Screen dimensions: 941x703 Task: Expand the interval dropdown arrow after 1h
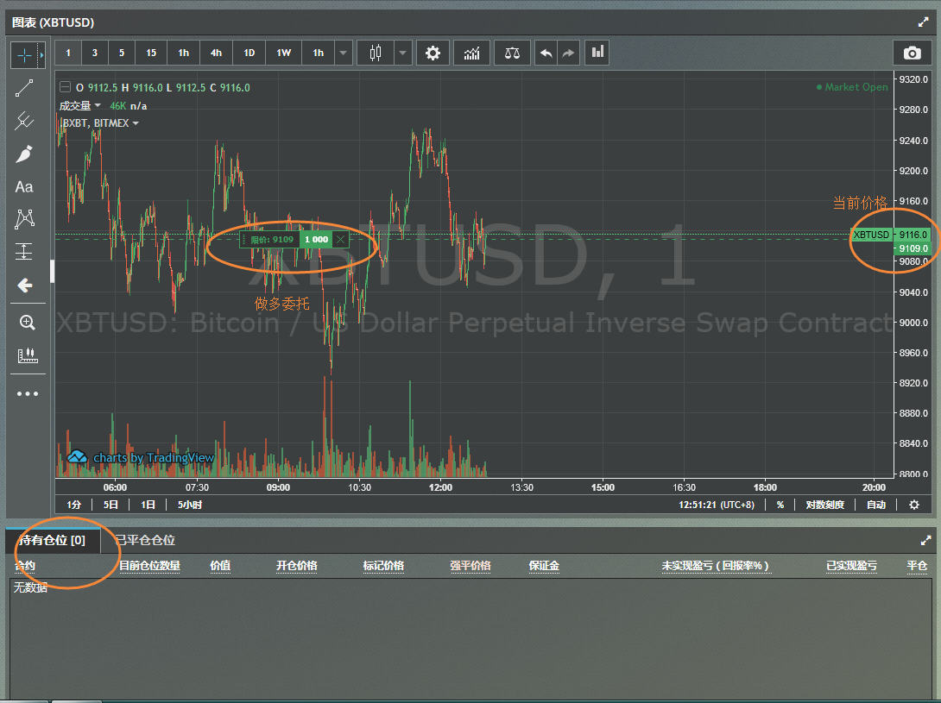pos(343,53)
